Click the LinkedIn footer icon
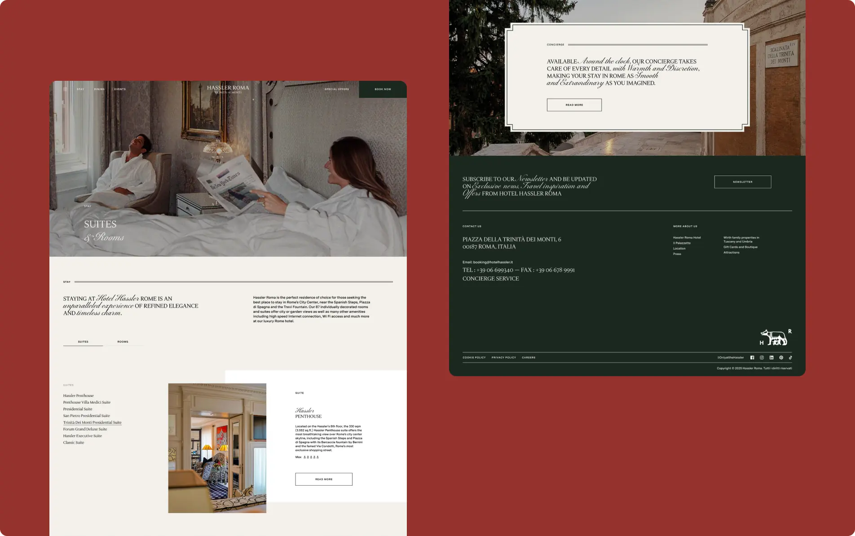Viewport: 855px width, 536px height. point(771,358)
